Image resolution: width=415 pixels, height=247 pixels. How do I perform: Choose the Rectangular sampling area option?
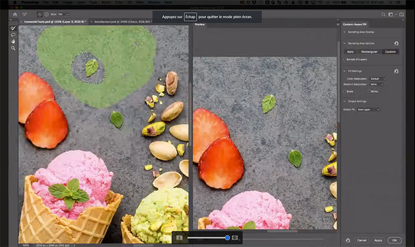click(x=370, y=52)
